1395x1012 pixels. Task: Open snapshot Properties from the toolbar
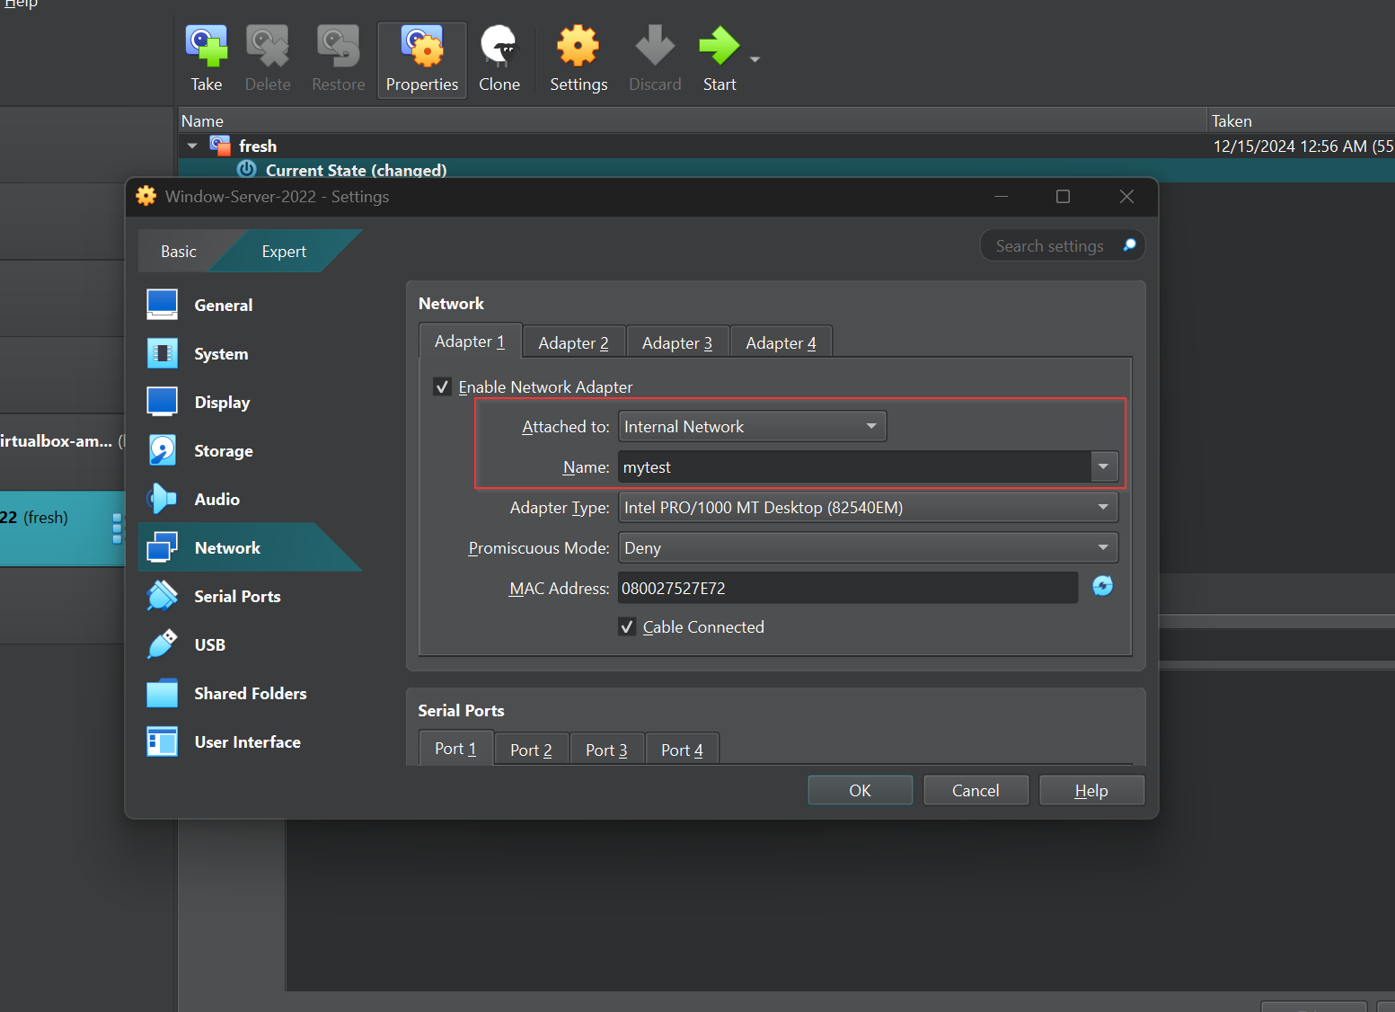coord(422,59)
